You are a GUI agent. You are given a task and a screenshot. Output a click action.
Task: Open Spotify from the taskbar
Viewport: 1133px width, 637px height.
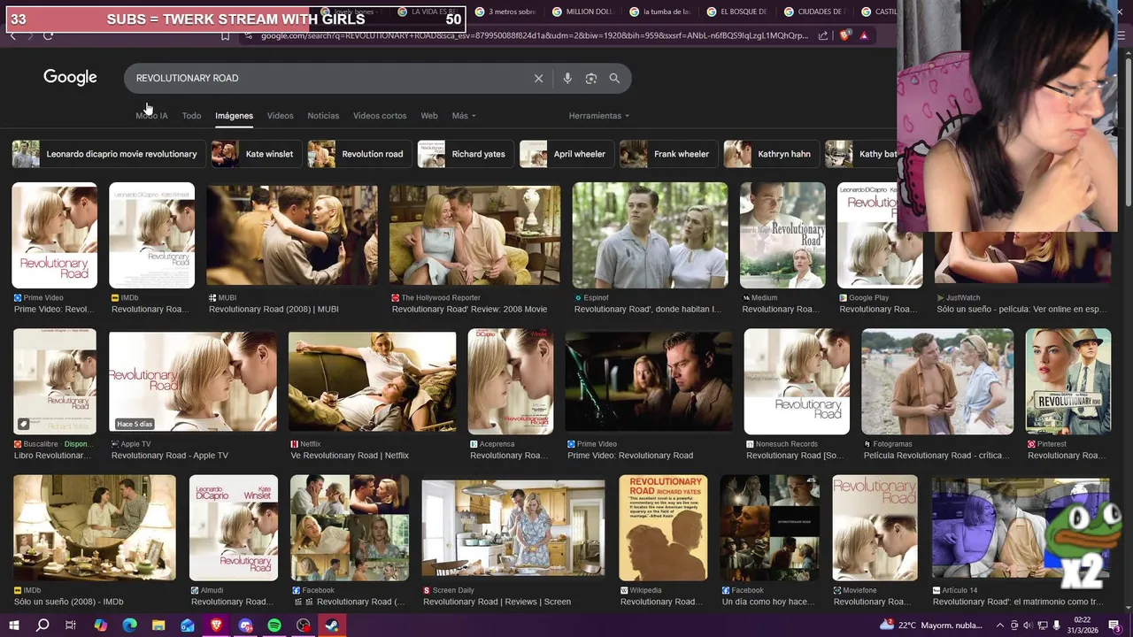[x=274, y=625]
